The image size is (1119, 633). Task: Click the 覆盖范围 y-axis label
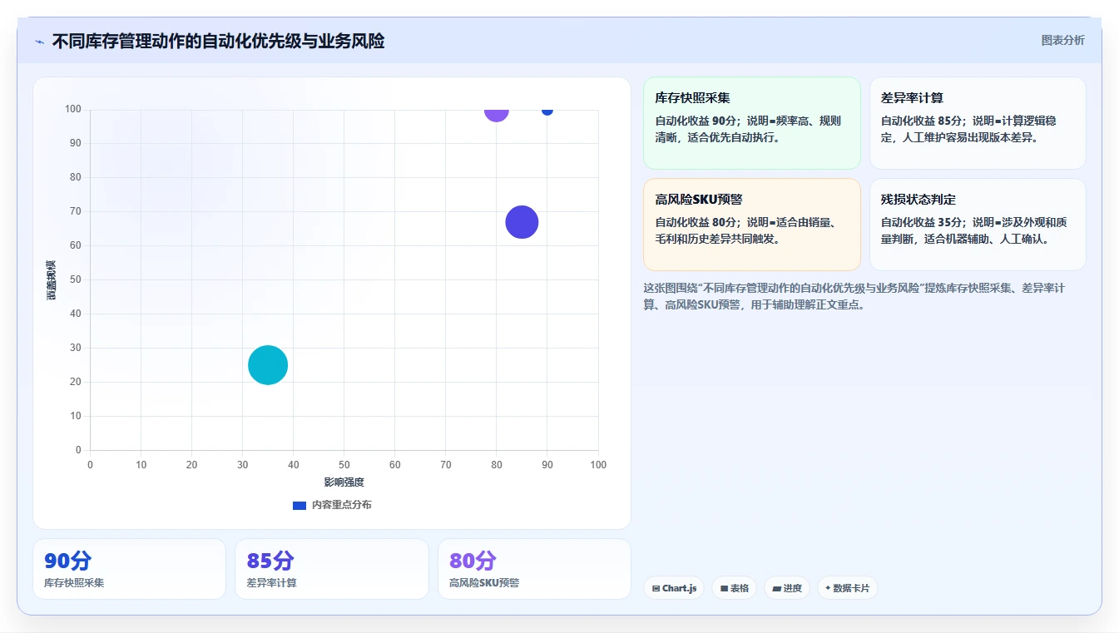point(52,280)
